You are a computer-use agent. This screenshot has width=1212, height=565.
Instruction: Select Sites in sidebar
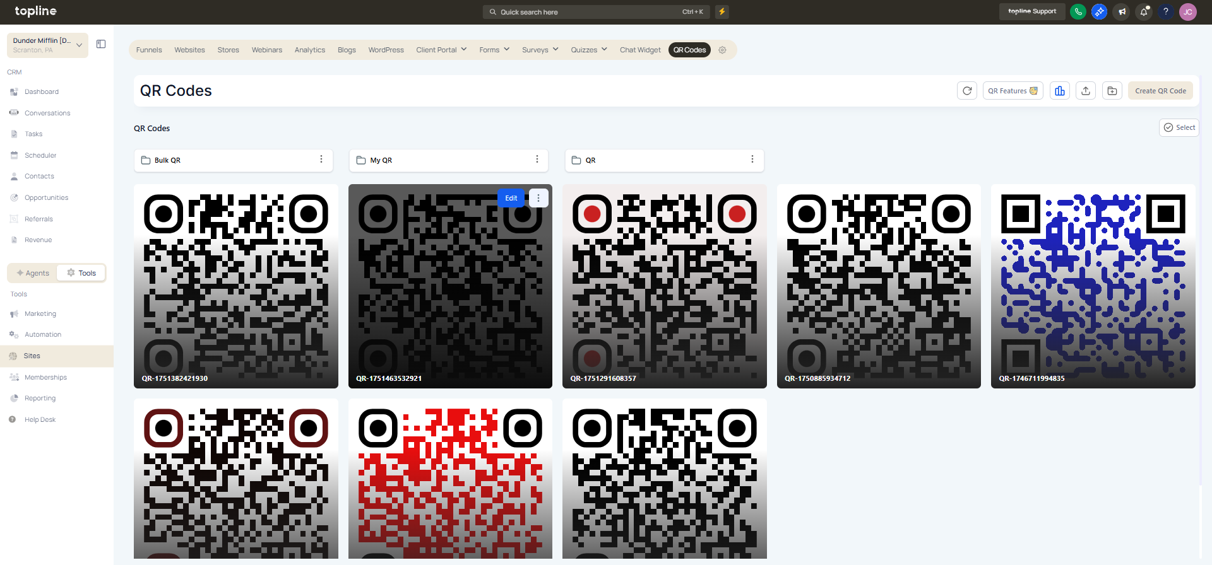click(x=57, y=356)
